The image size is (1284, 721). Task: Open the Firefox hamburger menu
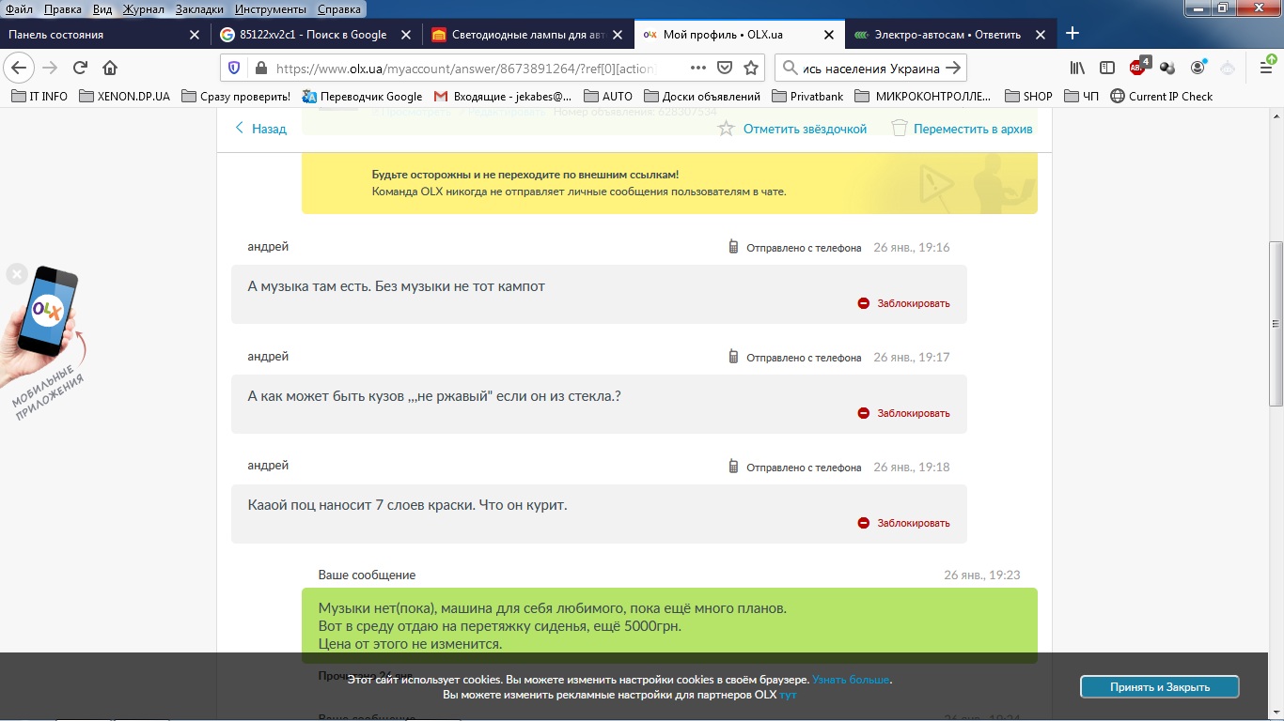point(1266,68)
